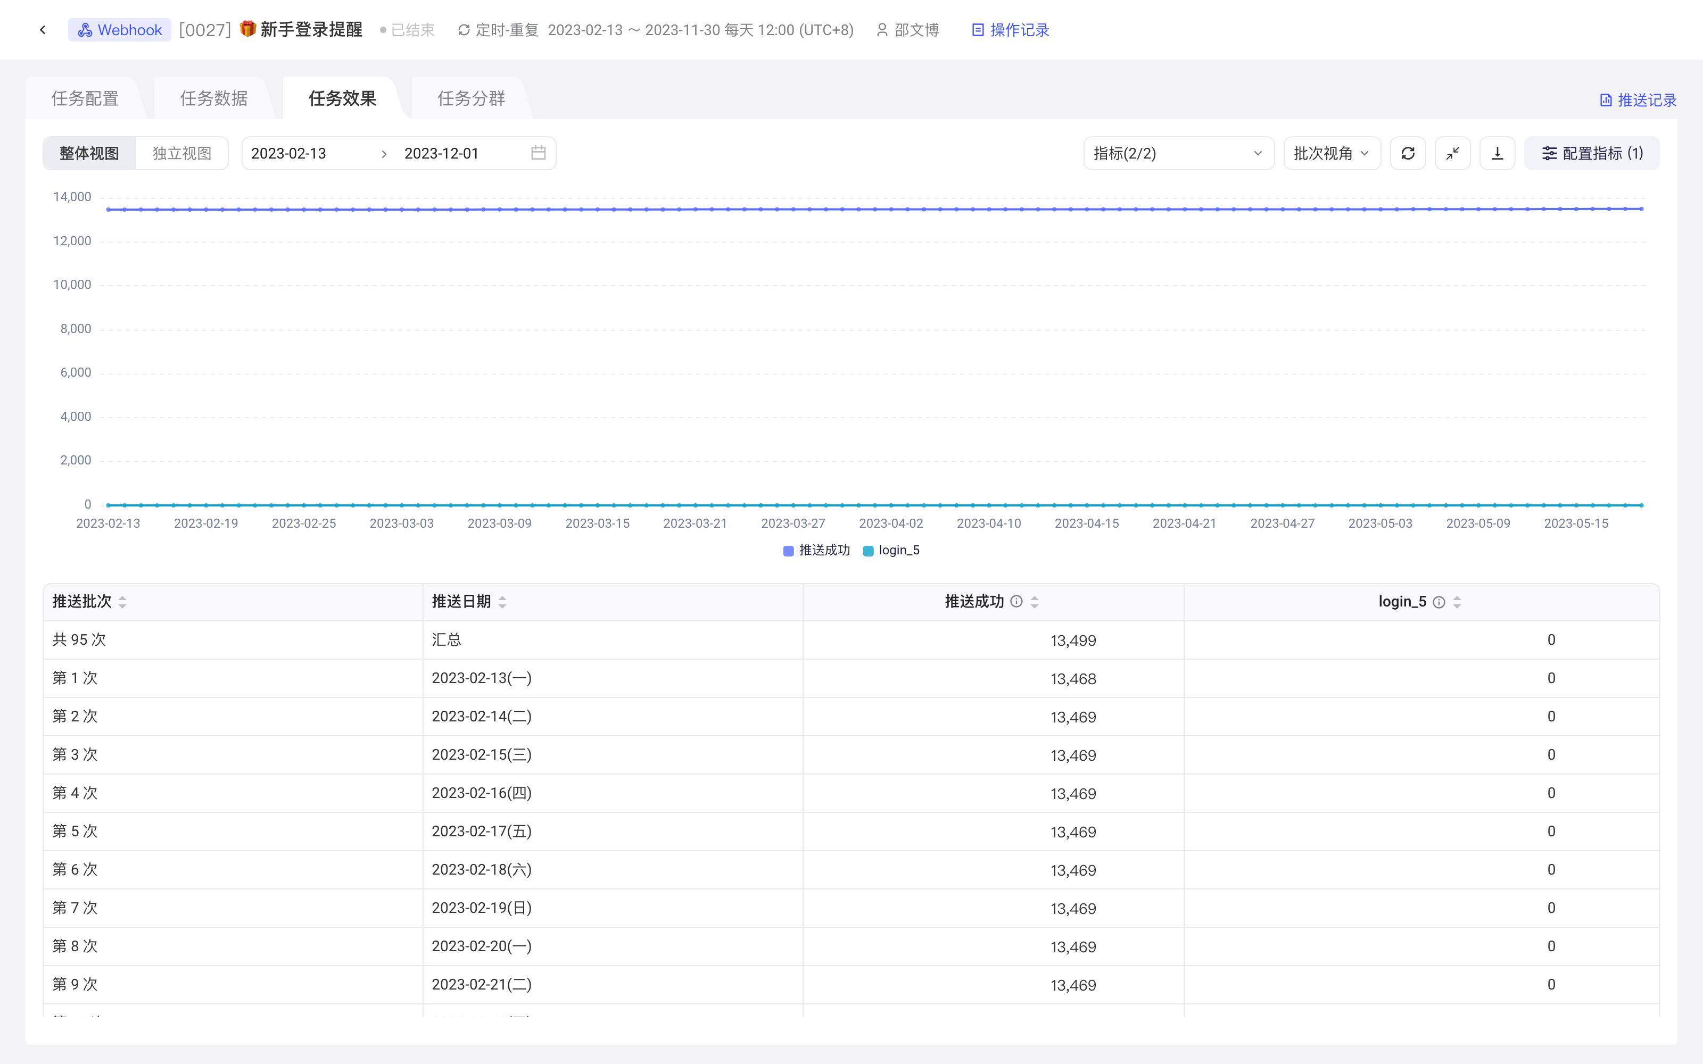Open 操作记录 operation log link
The width and height of the screenshot is (1703, 1064).
[1011, 30]
